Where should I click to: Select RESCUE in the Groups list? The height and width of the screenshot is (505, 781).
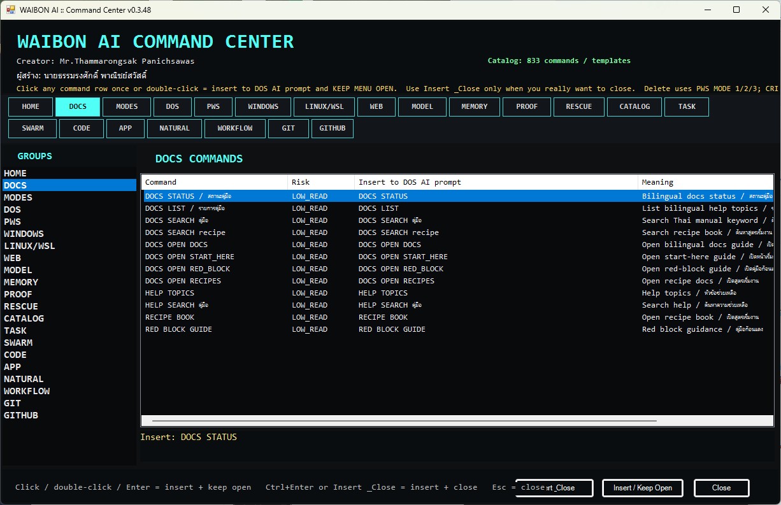[69, 306]
